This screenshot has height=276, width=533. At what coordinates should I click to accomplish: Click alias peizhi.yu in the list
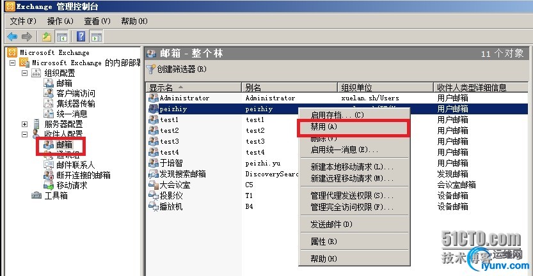[x=263, y=164]
